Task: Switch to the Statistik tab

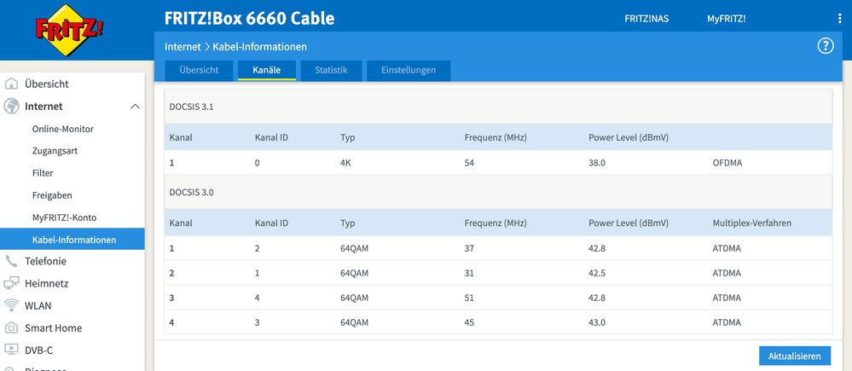Action: coord(331,70)
